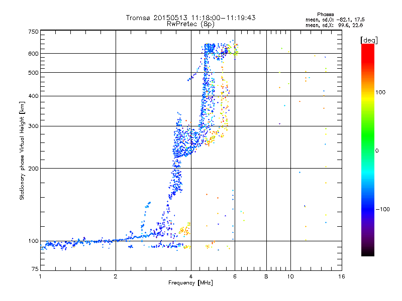Click the x-axis tick label '6'

235,276
